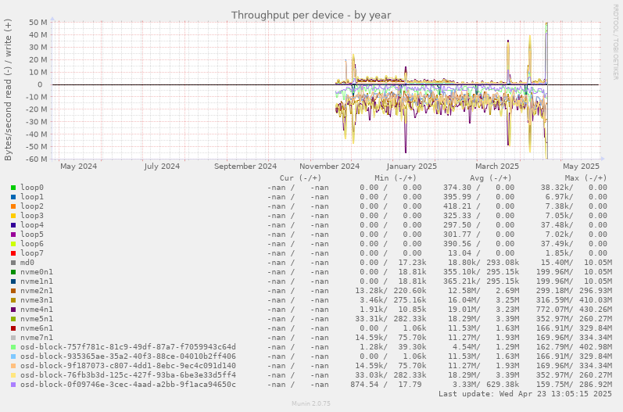
Task: Click the 'July 2024' x-axis label
Action: tap(162, 166)
